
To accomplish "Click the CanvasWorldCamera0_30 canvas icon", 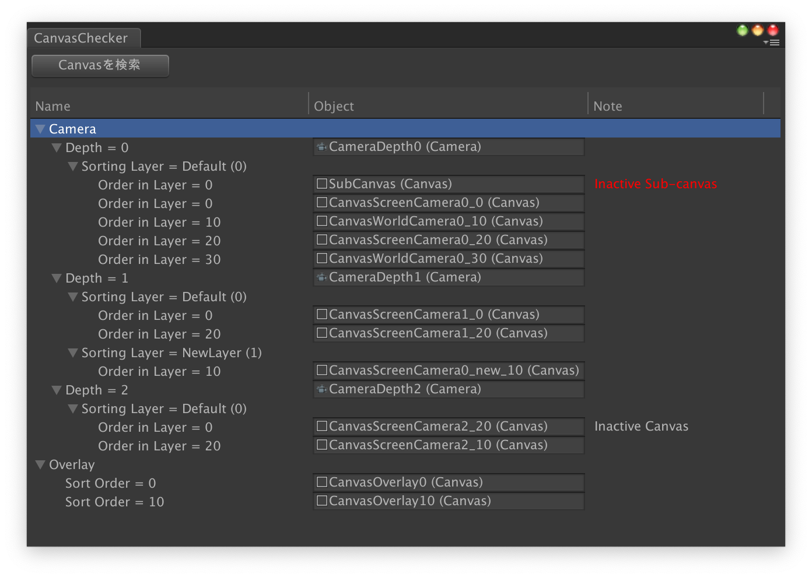I will coord(321,259).
